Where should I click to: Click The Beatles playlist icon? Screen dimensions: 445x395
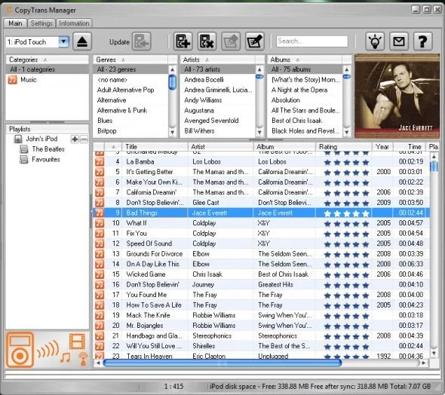[24, 149]
